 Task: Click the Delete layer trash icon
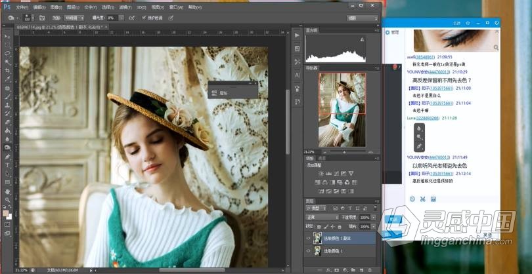pos(370,270)
